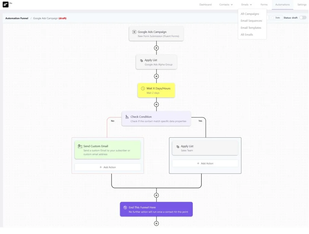The image size is (309, 234).
Task: Add a step after the Google Ads Campaign trigger
Action: (x=156, y=48)
